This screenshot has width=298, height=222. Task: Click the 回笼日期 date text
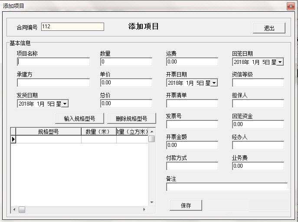(x=255, y=62)
